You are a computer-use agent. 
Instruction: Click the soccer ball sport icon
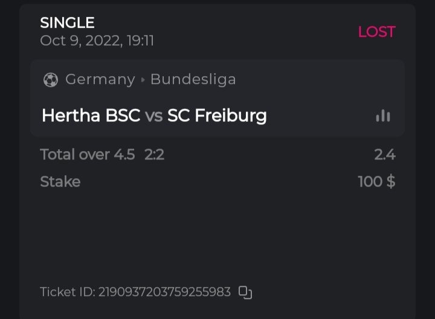[x=50, y=80]
